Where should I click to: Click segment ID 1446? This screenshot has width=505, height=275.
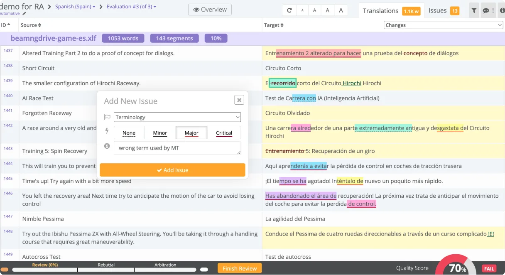8,193
